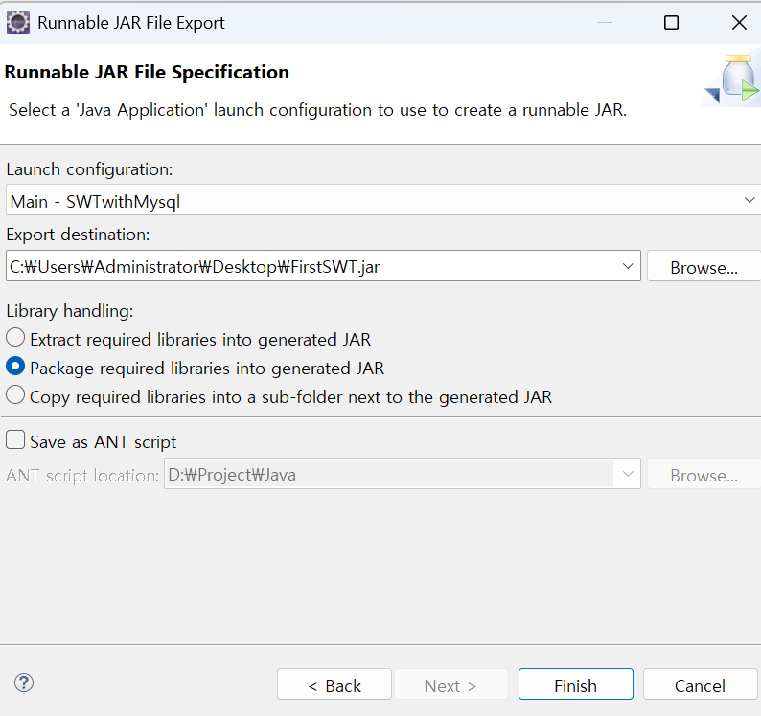Viewport: 761px width, 716px height.
Task: Browse for the export destination
Action: pos(703,267)
